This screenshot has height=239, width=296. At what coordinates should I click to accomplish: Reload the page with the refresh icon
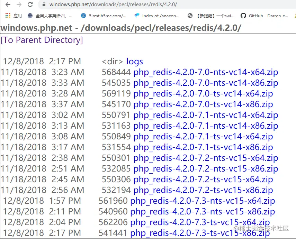coord(30,4)
